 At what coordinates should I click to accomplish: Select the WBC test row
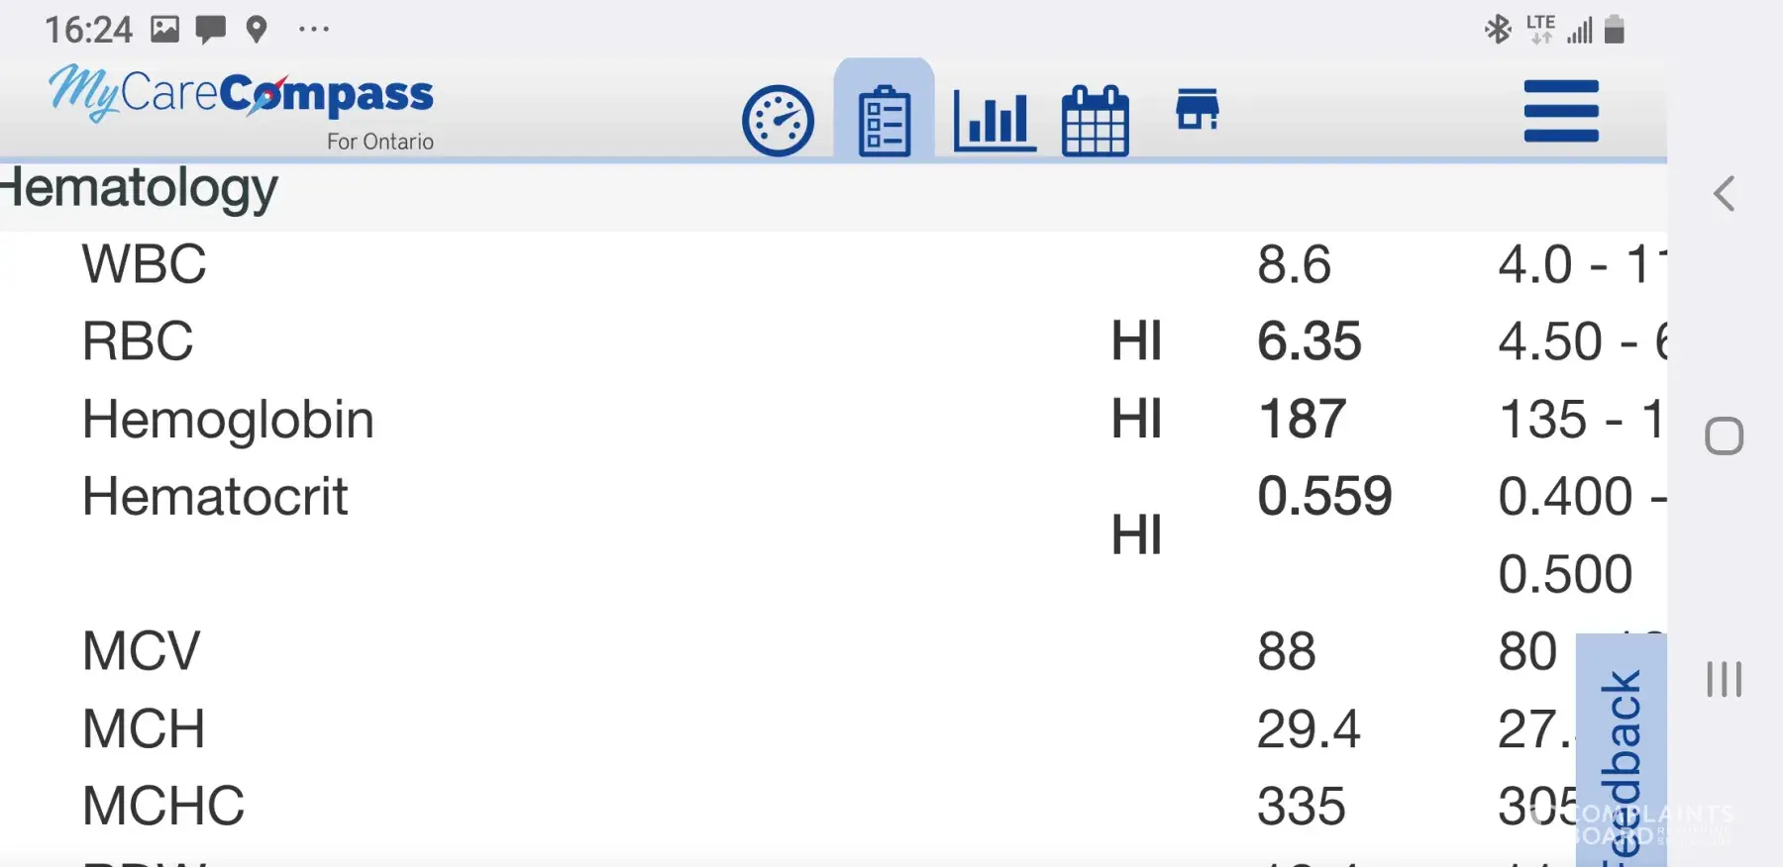[x=145, y=264]
